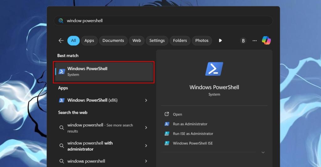Expand Windows PowerShell (x86) options chevron
Viewport: 321px width, 167px height.
[146, 100]
